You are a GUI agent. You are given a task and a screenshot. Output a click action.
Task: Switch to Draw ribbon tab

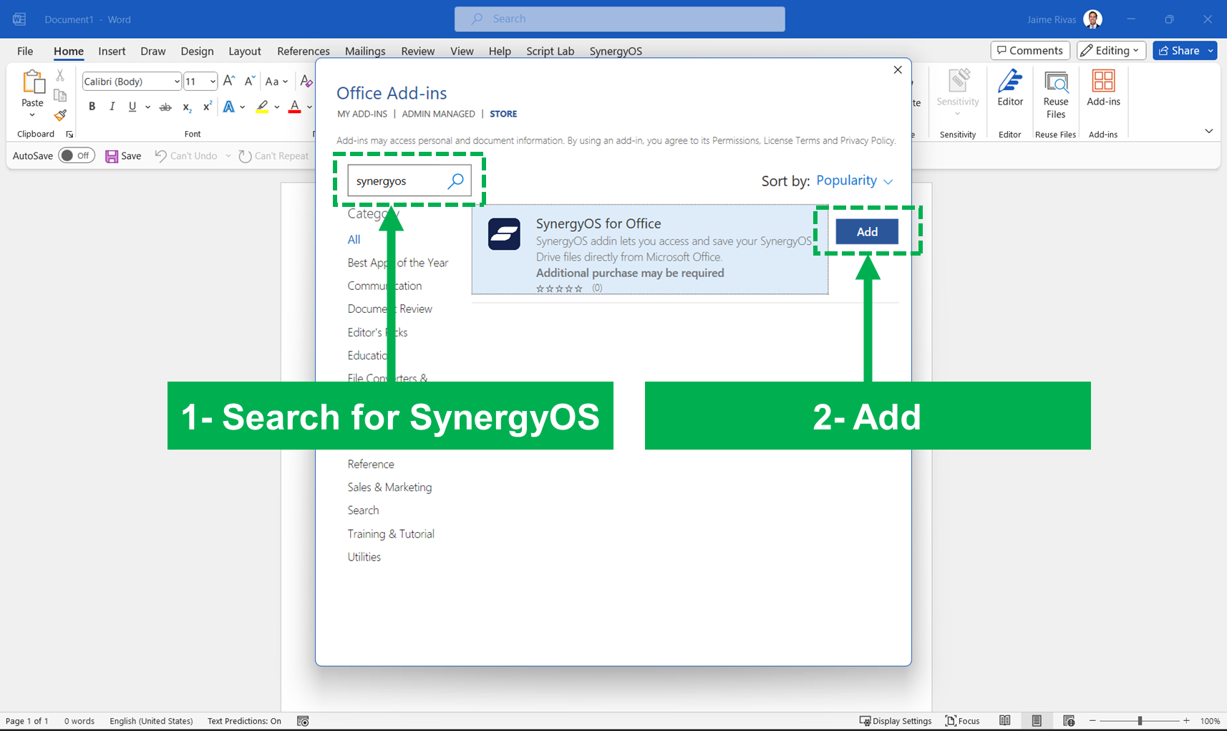pos(153,51)
